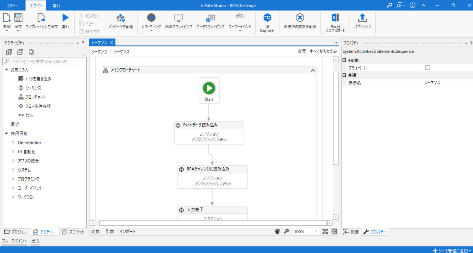Image resolution: width=473 pixels, height=253 pixels.
Task: Launch UI Explorer
Action: tap(267, 22)
